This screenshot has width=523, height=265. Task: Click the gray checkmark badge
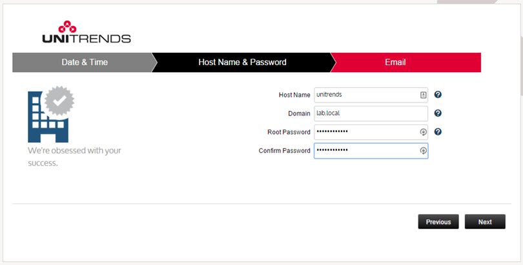(59, 101)
